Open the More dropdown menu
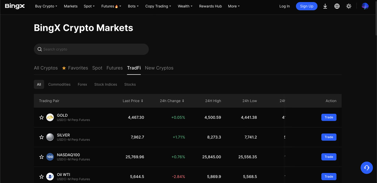 click(x=234, y=6)
